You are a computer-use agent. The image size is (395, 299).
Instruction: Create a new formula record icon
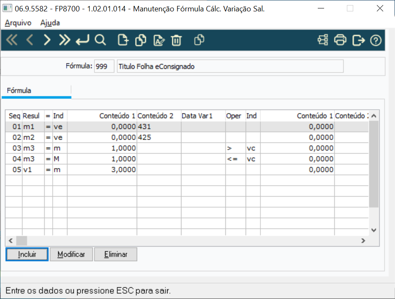(123, 40)
